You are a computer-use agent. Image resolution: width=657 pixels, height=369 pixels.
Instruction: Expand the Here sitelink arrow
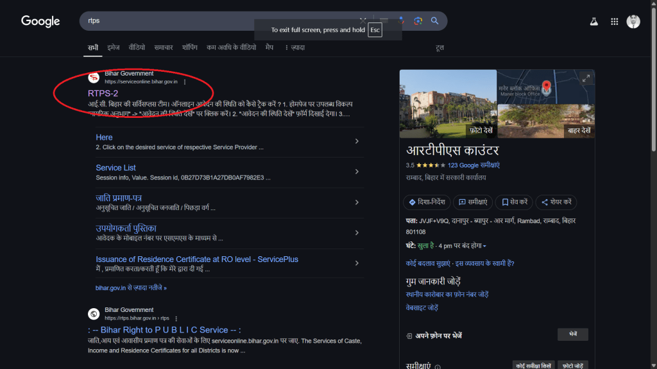click(357, 142)
